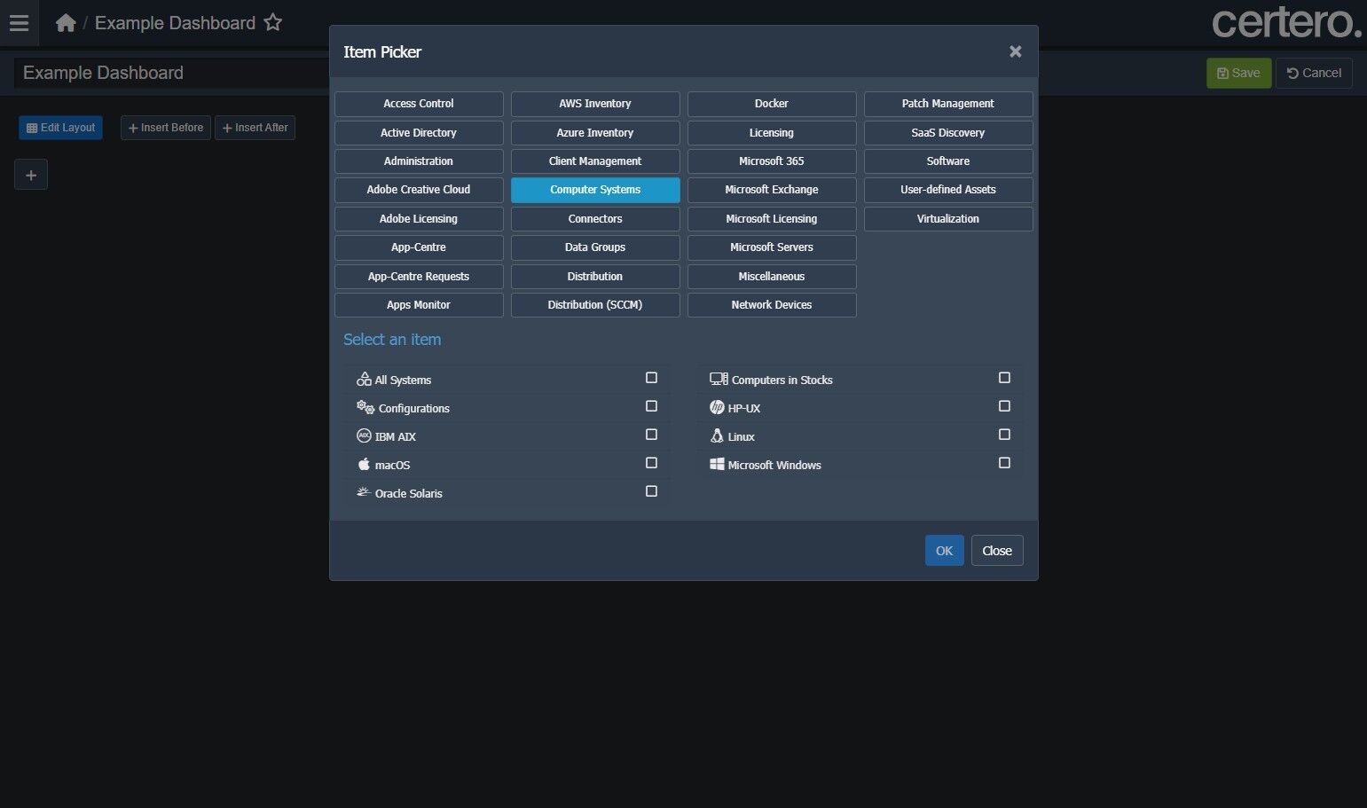Click the green Save button

(x=1238, y=73)
